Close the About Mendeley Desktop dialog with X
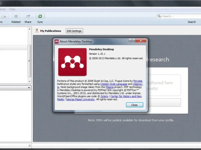Viewport: 201px width, 150px height. [141, 40]
